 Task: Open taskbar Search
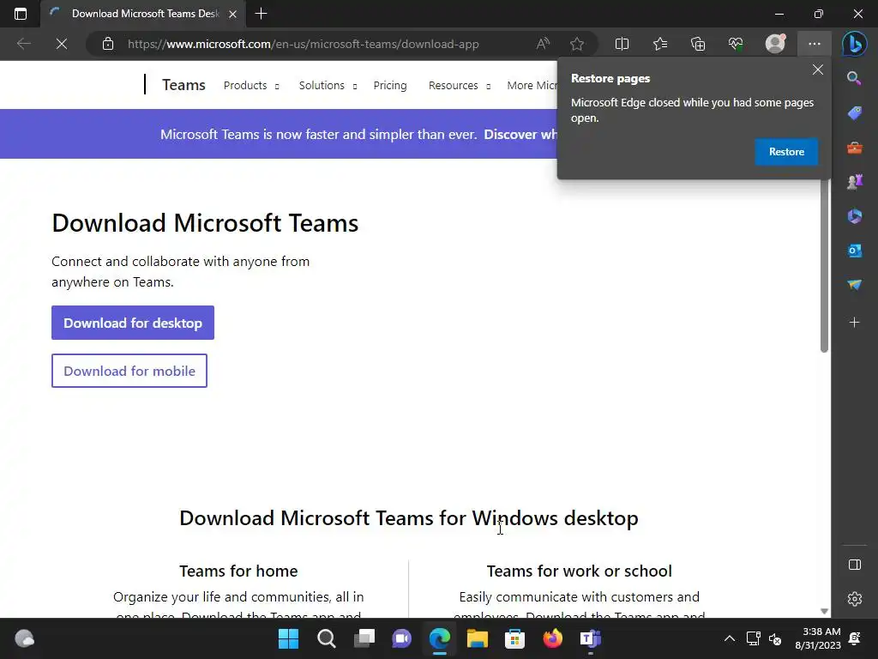coord(326,638)
